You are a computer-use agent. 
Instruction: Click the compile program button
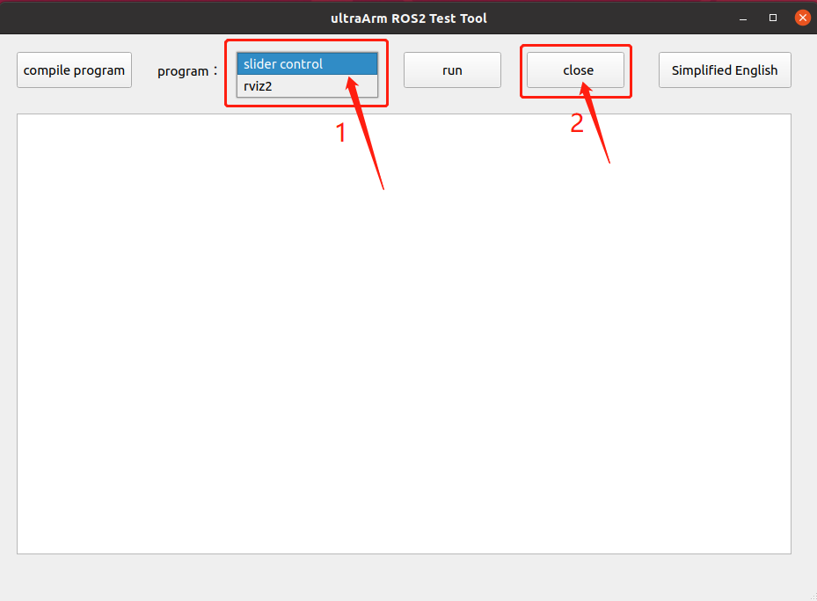[x=74, y=70]
